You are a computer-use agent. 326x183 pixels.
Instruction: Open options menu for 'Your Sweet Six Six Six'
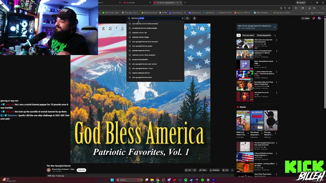click(x=276, y=93)
